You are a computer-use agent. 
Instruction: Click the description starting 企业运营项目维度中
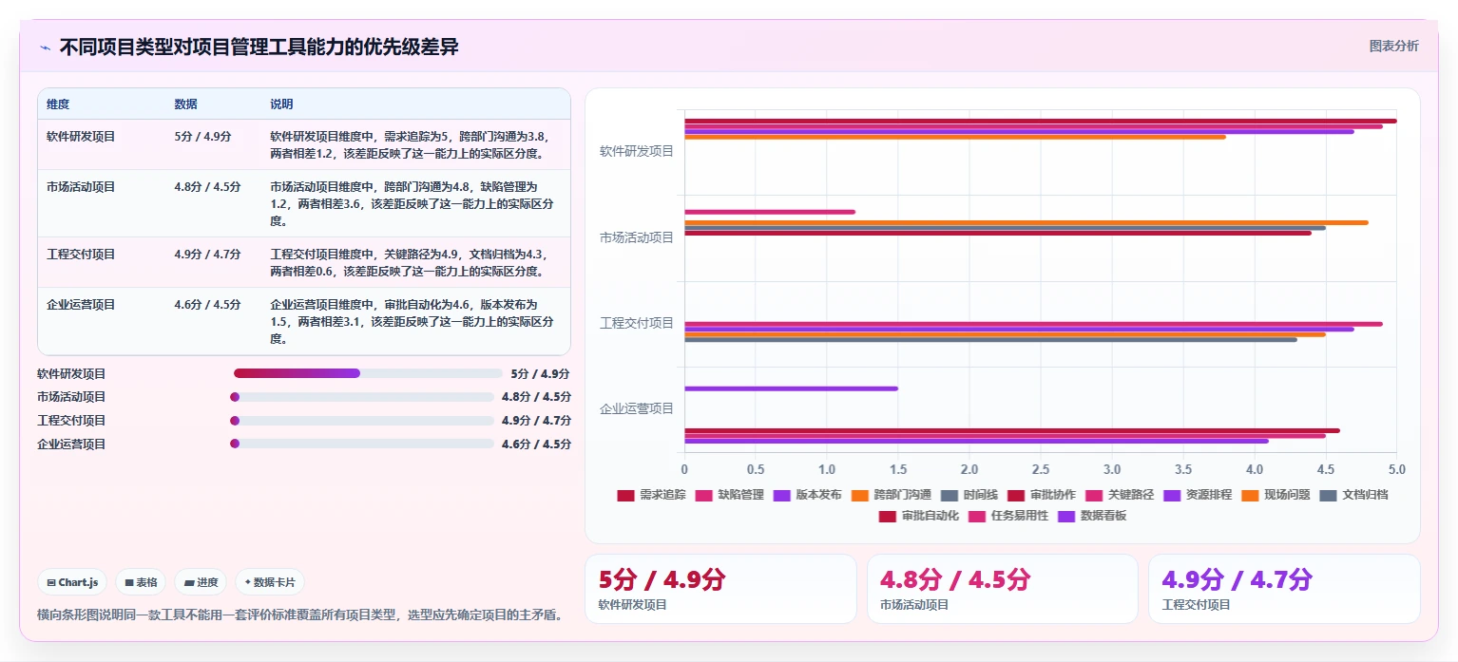tap(412, 322)
